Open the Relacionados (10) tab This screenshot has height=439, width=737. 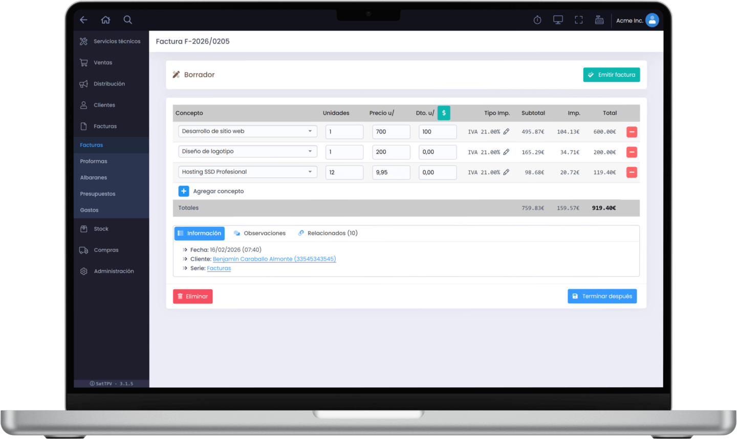click(x=328, y=234)
